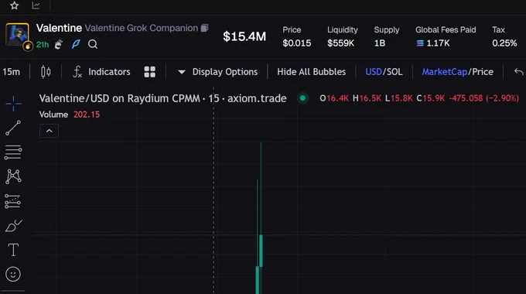
Task: Click the Global Fees Paid 1.17K value
Action: (433, 43)
